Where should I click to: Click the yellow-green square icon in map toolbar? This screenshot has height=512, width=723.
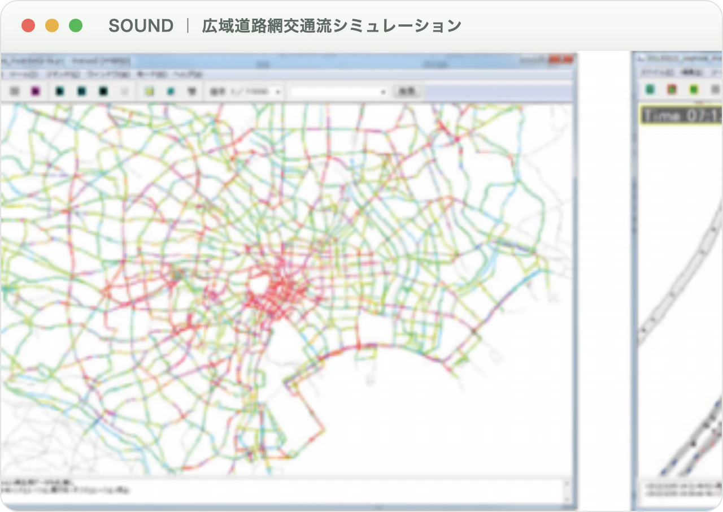tap(149, 91)
